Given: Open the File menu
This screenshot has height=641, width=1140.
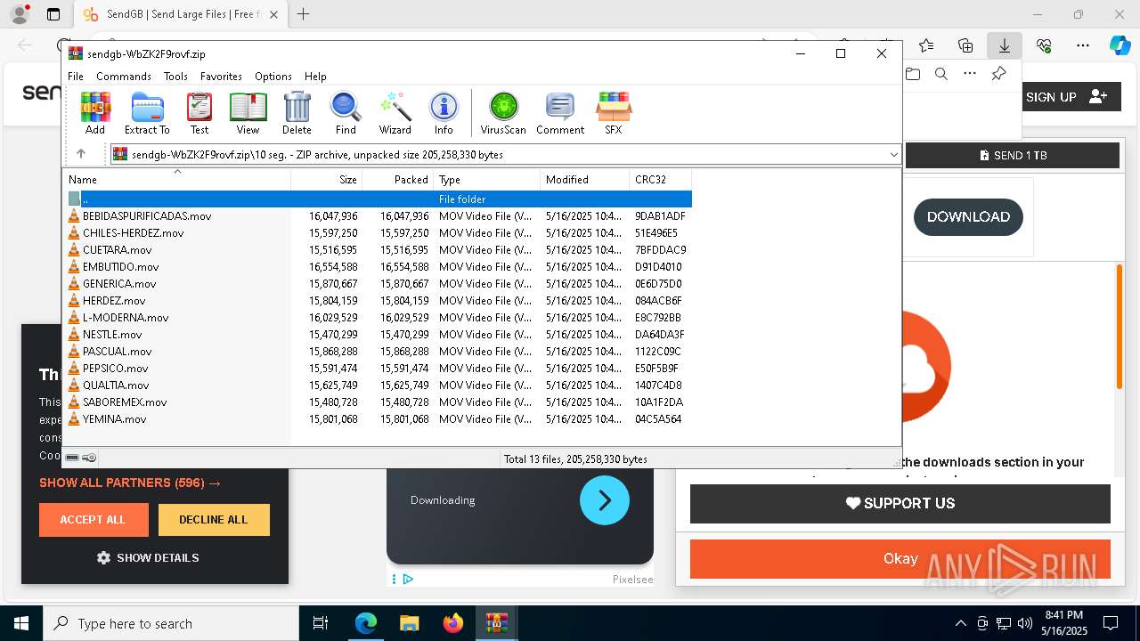Looking at the screenshot, I should point(76,77).
